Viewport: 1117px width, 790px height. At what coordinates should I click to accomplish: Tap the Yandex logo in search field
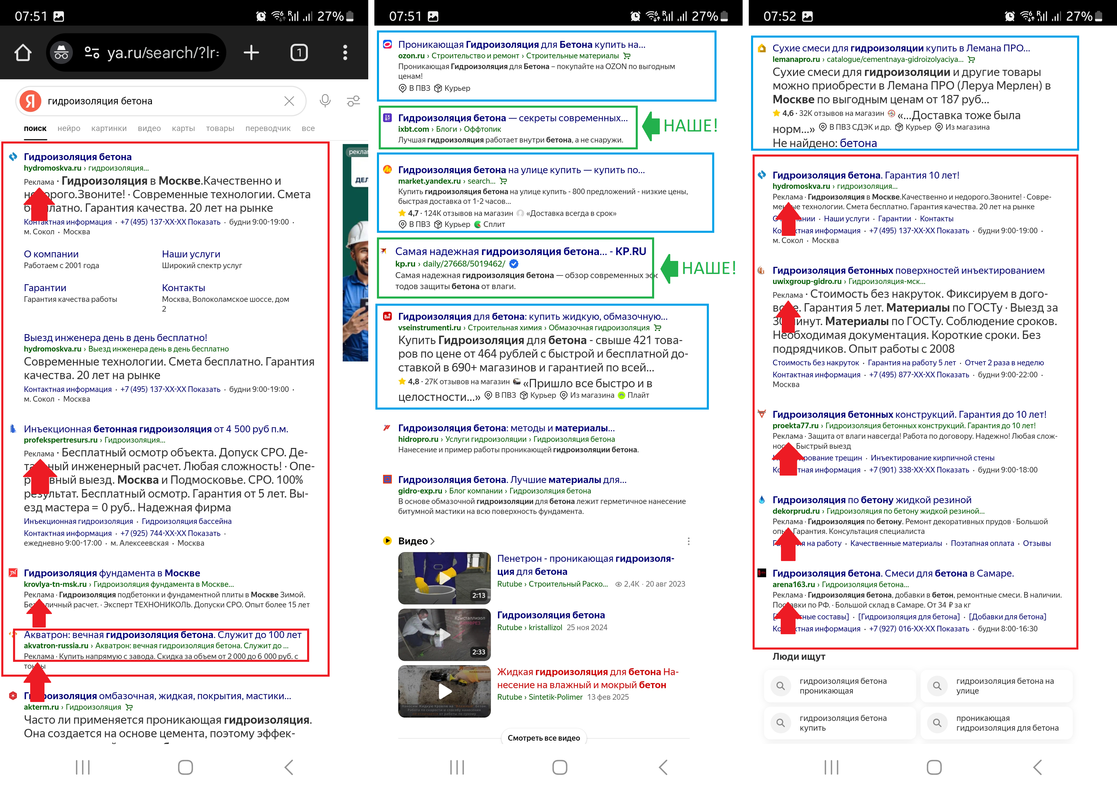pyautogui.click(x=30, y=101)
